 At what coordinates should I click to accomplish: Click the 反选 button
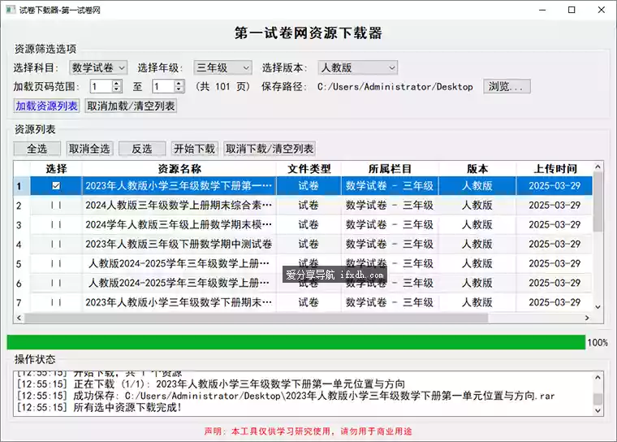pyautogui.click(x=142, y=149)
